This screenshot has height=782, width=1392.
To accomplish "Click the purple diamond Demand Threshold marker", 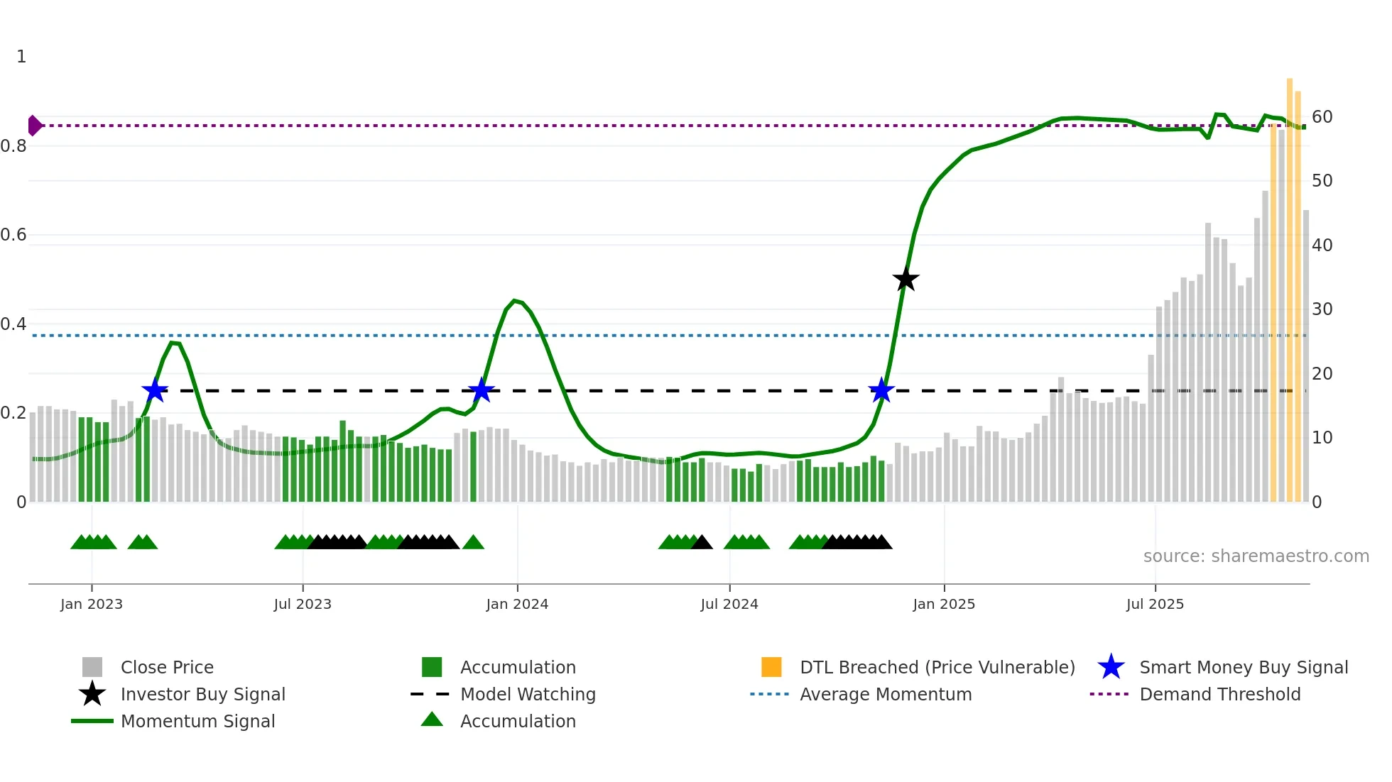I will click(x=34, y=126).
